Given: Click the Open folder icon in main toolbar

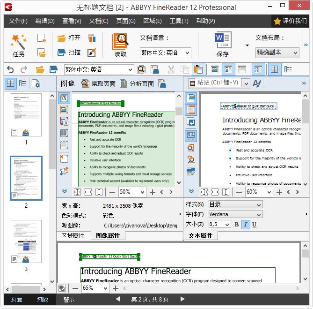Looking at the screenshot, I should click(x=61, y=38).
